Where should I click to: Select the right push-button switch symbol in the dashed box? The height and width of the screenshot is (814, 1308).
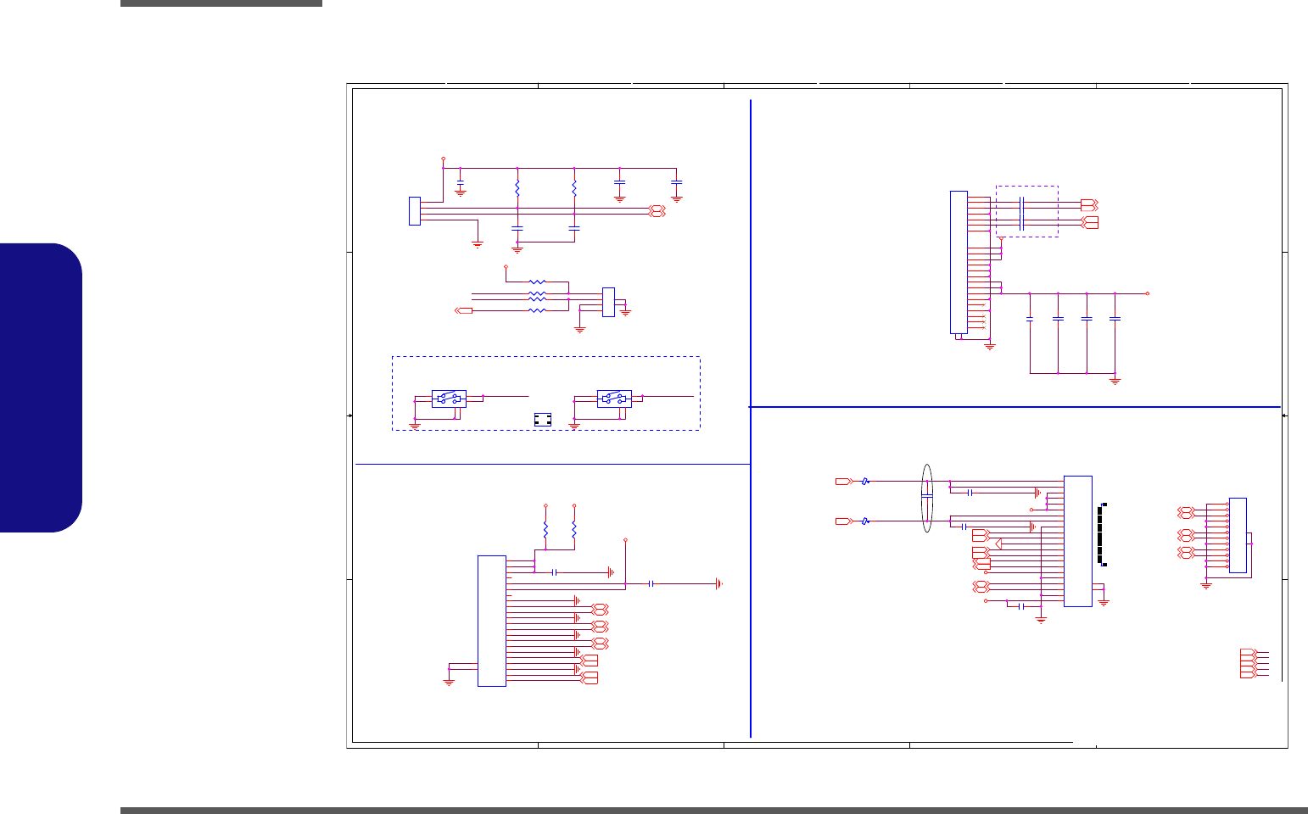point(614,399)
